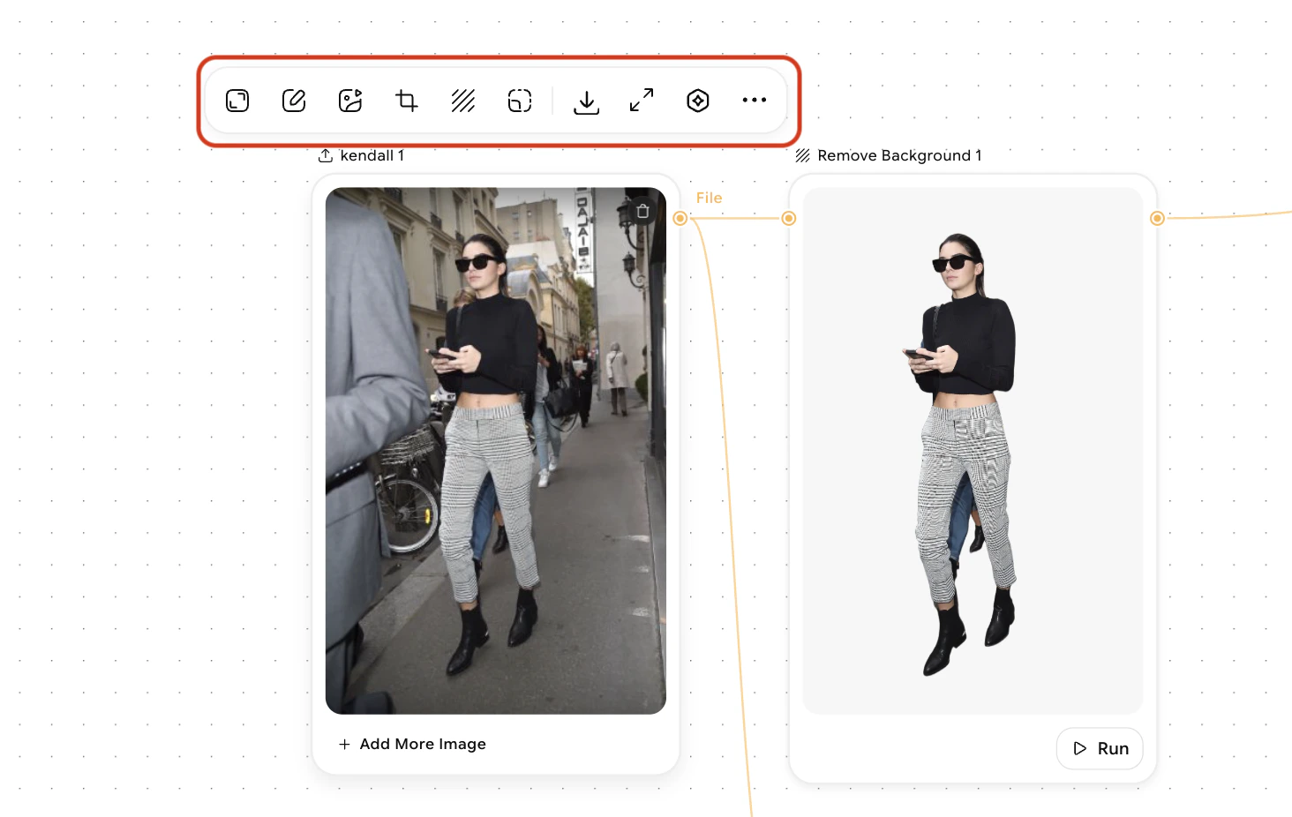Click Add More Image

tap(412, 744)
